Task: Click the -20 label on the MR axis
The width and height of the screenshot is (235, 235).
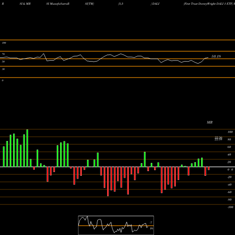Action: tap(229, 177)
